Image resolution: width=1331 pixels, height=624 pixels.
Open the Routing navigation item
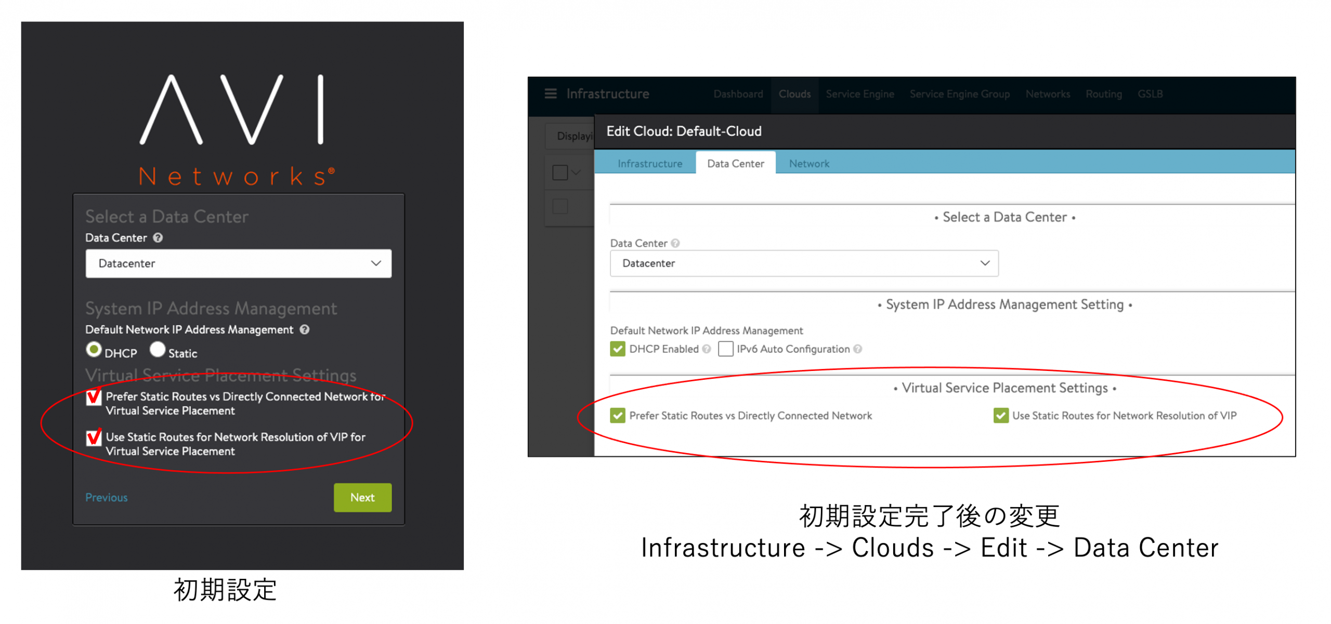pos(1103,95)
